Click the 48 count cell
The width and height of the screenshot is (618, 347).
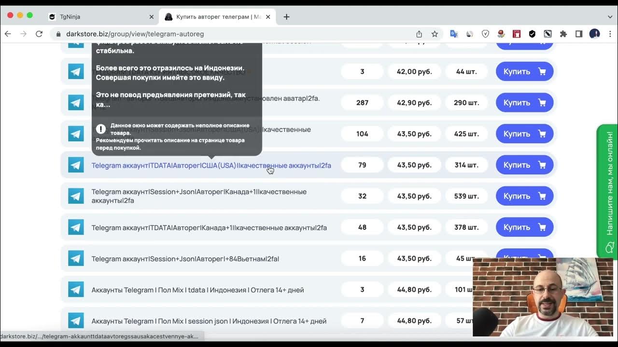click(x=362, y=227)
